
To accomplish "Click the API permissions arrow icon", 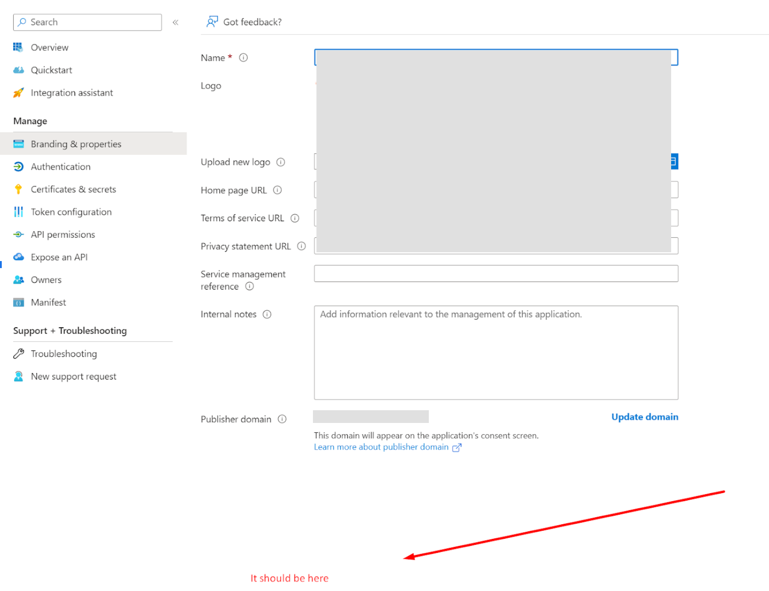I will click(18, 234).
